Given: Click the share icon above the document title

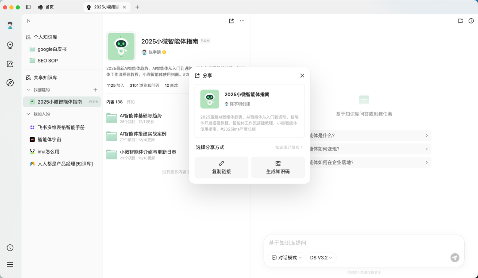Looking at the screenshot, I should coord(231,21).
